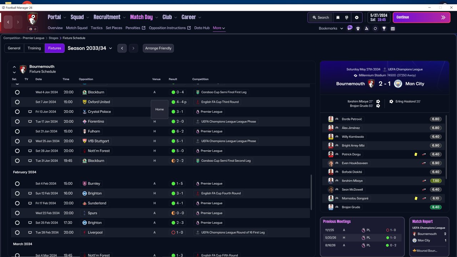This screenshot has width=457, height=257.
Task: Click the Bournemouth club badge top left
Action: click(32, 19)
